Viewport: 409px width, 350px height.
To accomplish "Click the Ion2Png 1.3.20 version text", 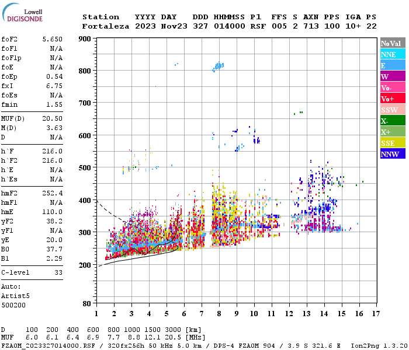I will click(x=379, y=345).
